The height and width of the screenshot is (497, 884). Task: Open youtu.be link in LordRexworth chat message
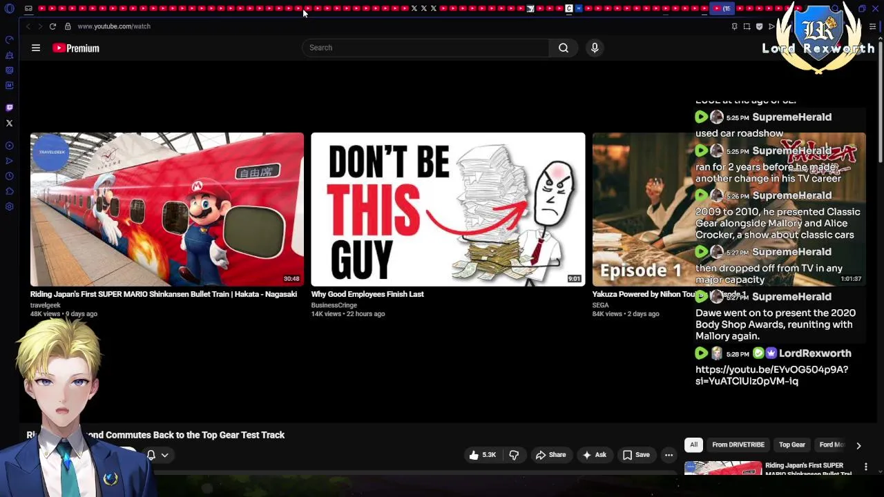[771, 375]
